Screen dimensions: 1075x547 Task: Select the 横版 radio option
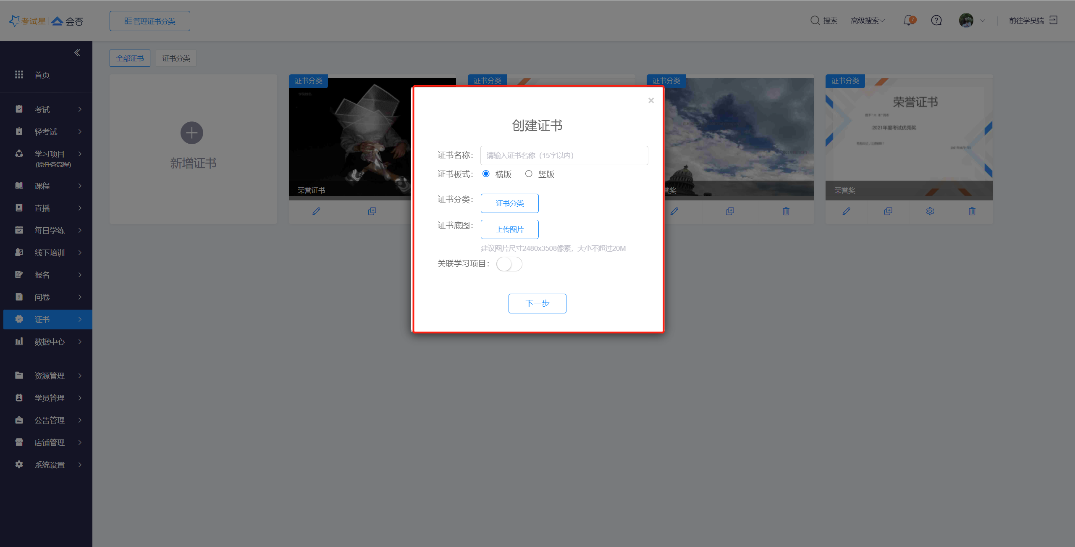(x=486, y=174)
